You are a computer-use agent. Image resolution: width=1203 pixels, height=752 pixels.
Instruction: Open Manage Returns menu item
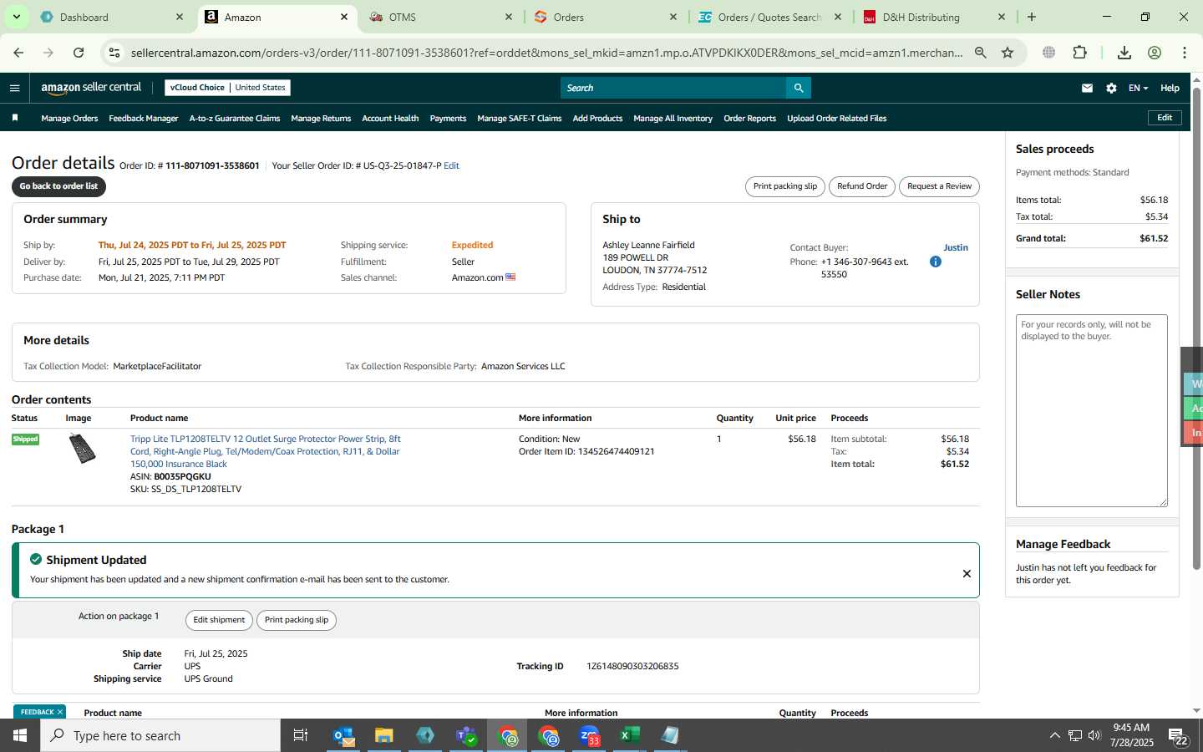coord(321,119)
